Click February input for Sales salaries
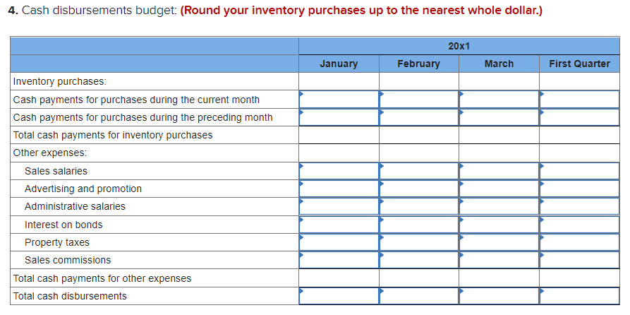 [418, 171]
